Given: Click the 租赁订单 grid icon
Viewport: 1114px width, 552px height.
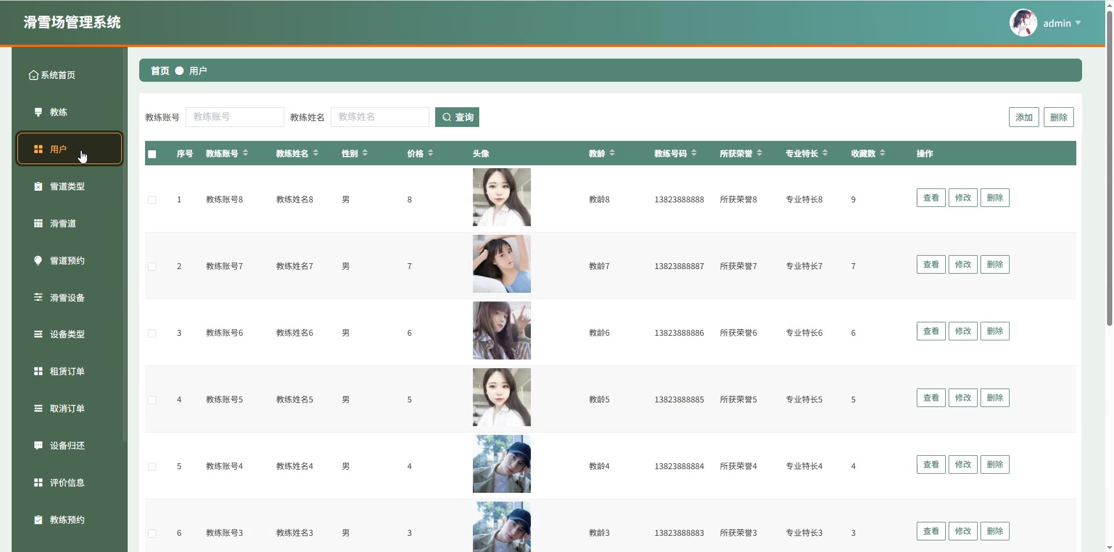Looking at the screenshot, I should click(38, 371).
